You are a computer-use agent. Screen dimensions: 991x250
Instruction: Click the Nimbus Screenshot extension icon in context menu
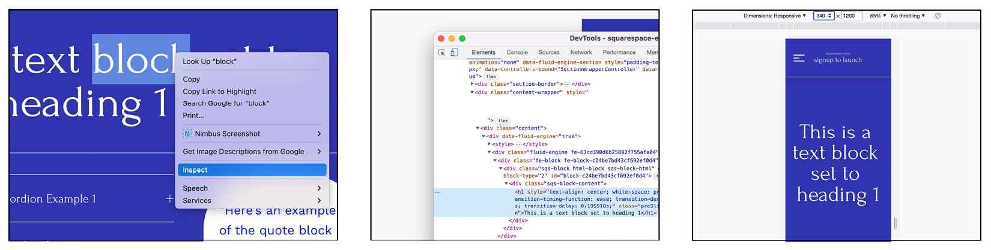point(187,134)
